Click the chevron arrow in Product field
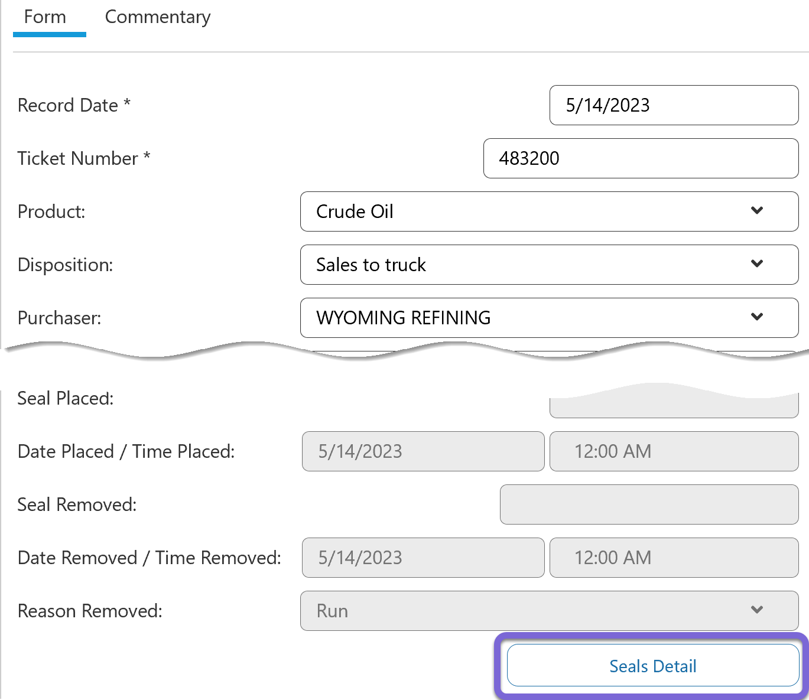The image size is (809, 700). (756, 211)
